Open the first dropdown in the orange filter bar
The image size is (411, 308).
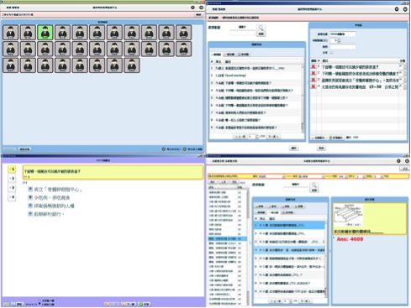point(271,176)
